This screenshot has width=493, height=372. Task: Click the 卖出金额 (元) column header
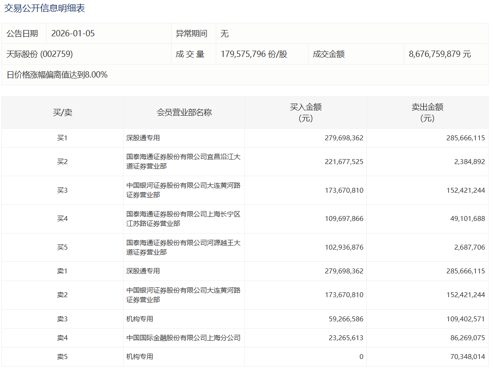(427, 112)
